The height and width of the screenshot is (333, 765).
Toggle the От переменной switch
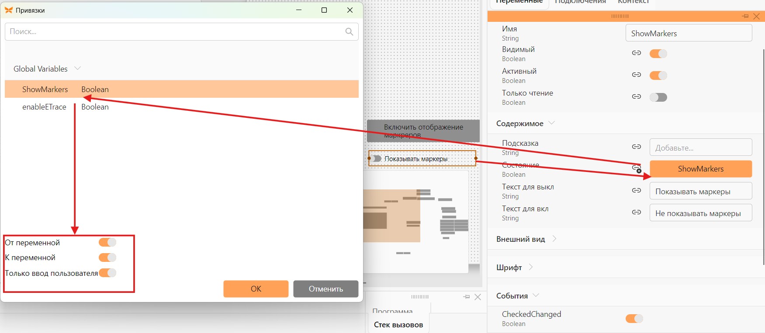tap(107, 242)
